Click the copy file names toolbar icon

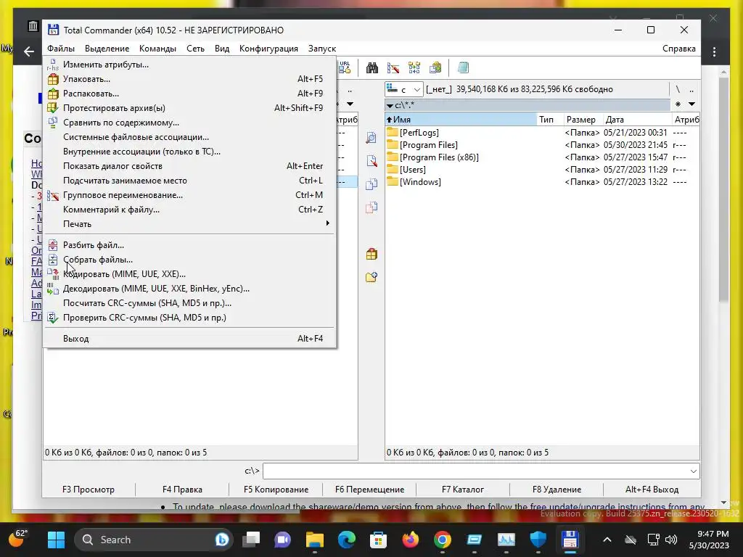[x=435, y=67]
